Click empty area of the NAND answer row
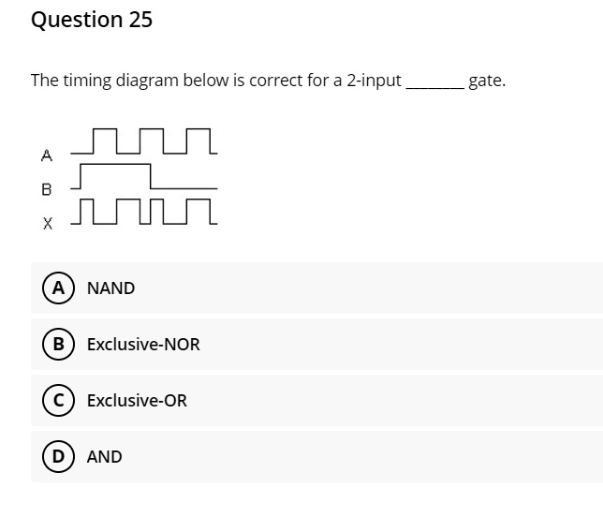603x517 pixels. [365, 288]
